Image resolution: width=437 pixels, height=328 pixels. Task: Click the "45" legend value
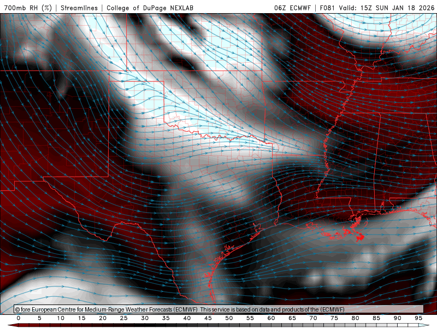[x=208, y=318]
